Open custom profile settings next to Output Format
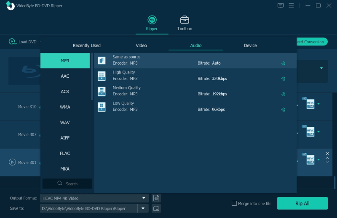Screen dimensions: 337x218 tap(156, 198)
